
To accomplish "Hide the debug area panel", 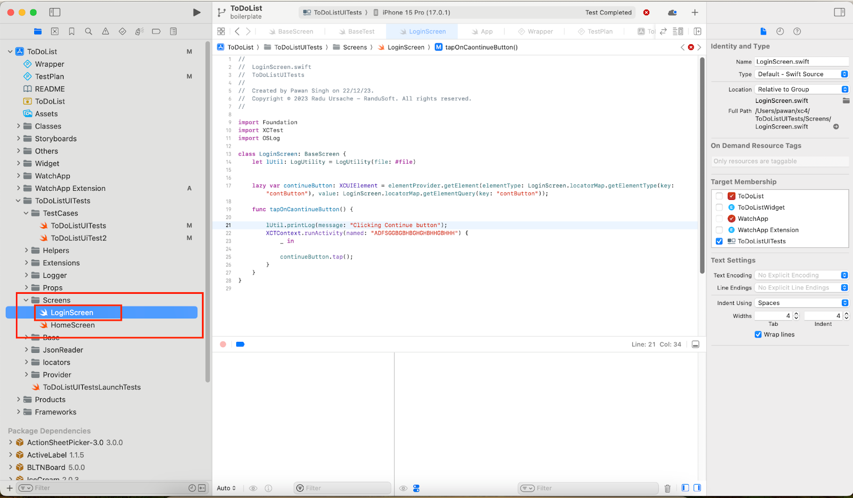I will (695, 344).
